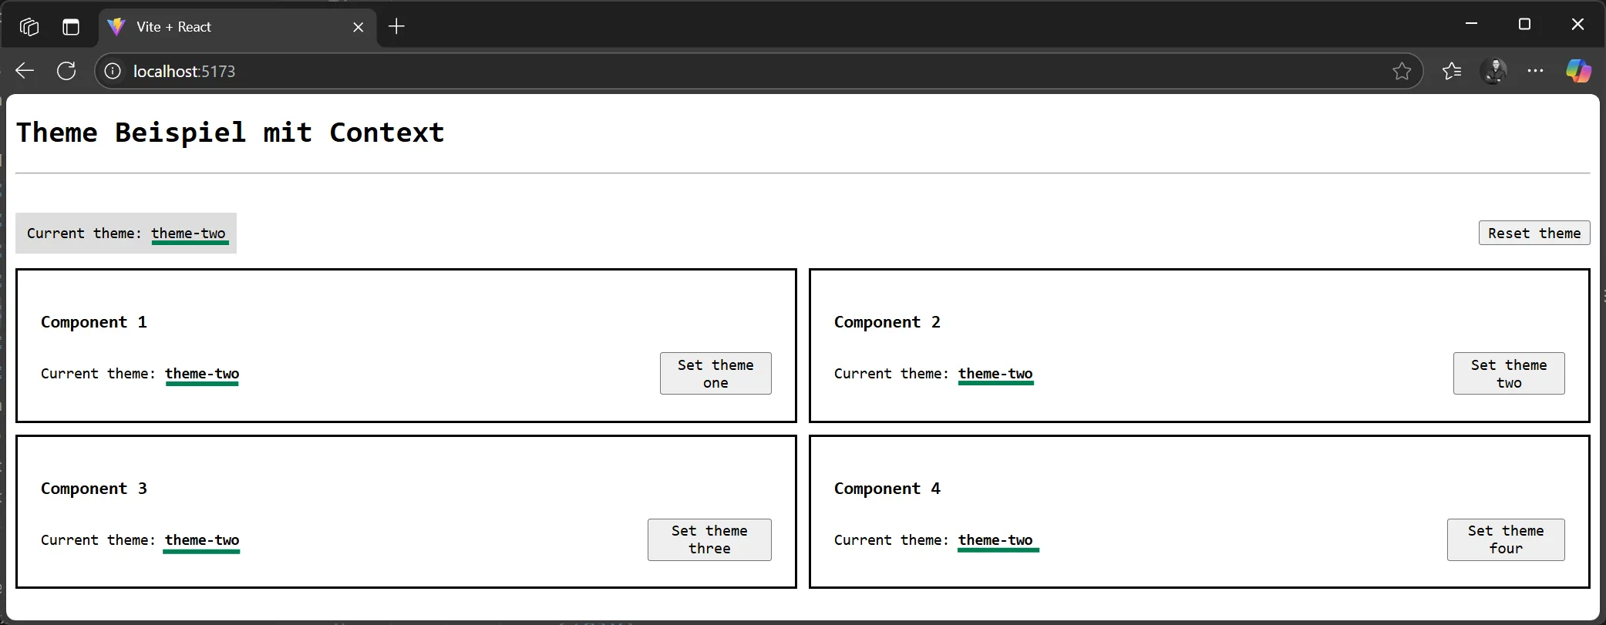Viewport: 1606px width, 625px height.
Task: Open the browser profile avatar
Action: 1493,71
